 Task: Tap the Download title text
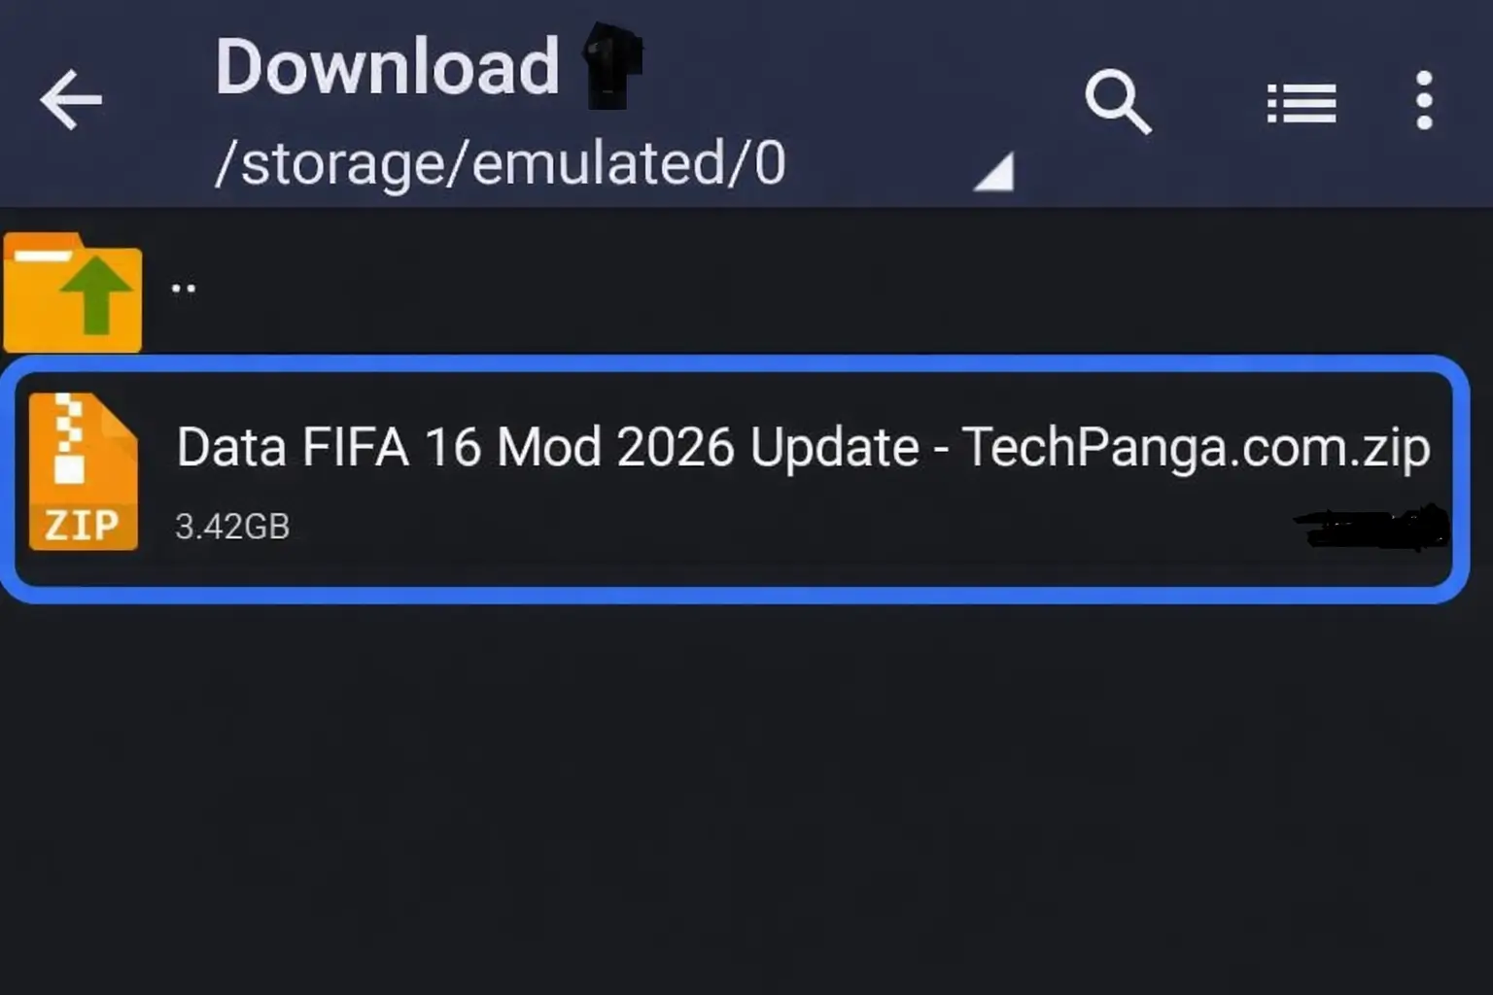click(x=387, y=66)
